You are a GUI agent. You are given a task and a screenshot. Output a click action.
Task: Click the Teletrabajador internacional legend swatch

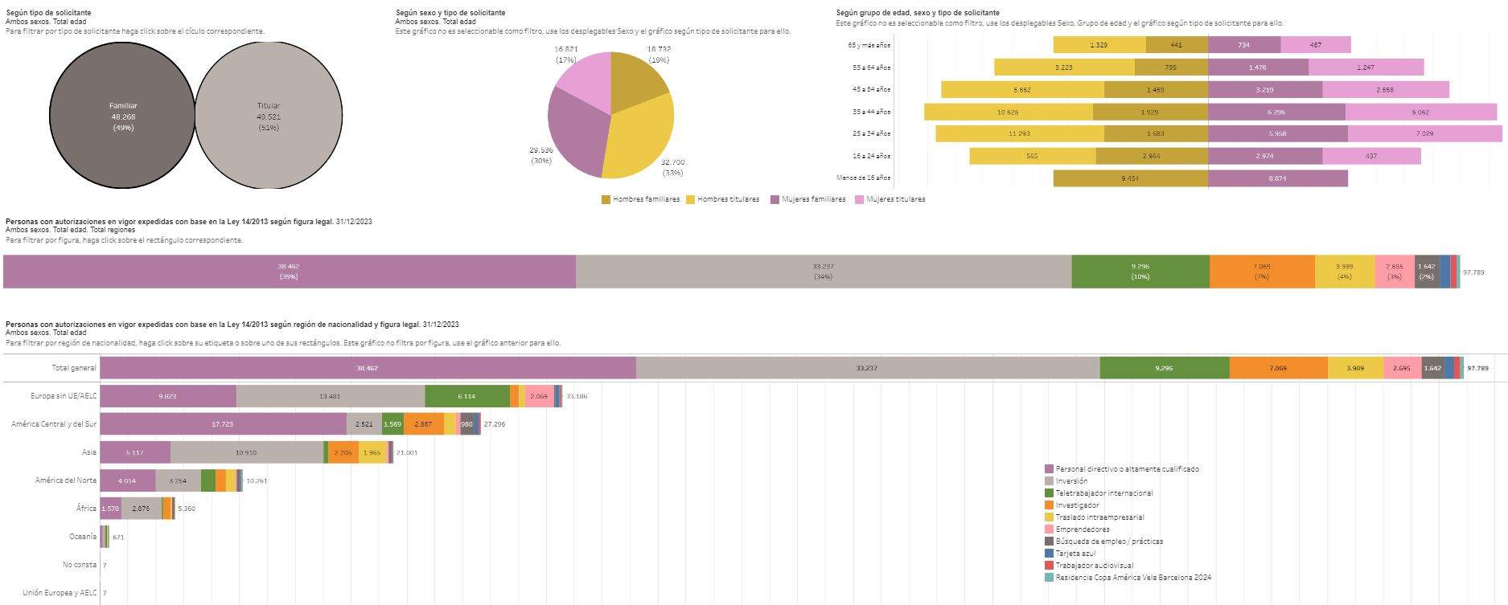tap(1049, 493)
